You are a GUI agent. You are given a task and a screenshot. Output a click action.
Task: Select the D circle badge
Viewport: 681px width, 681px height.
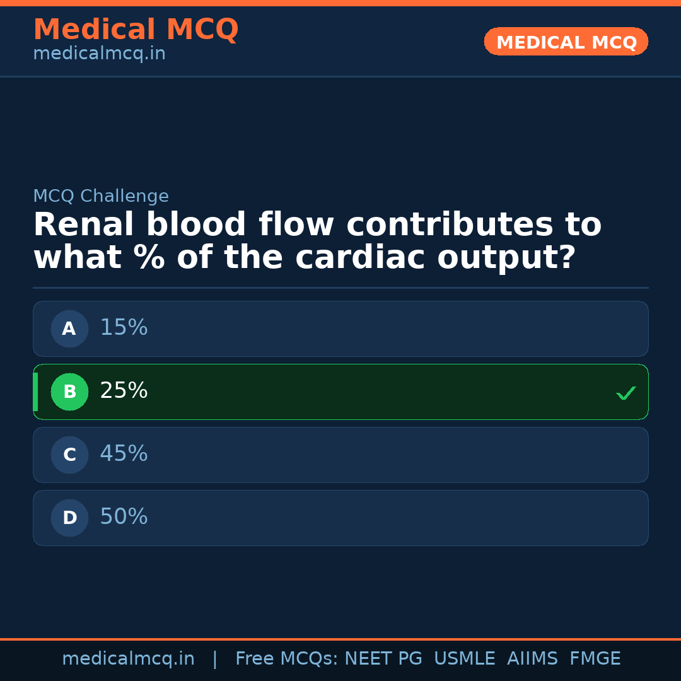pyautogui.click(x=69, y=518)
